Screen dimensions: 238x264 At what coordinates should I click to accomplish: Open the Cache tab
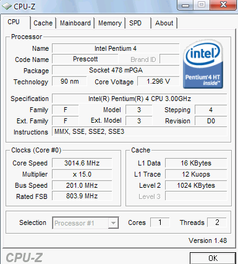tap(43, 23)
